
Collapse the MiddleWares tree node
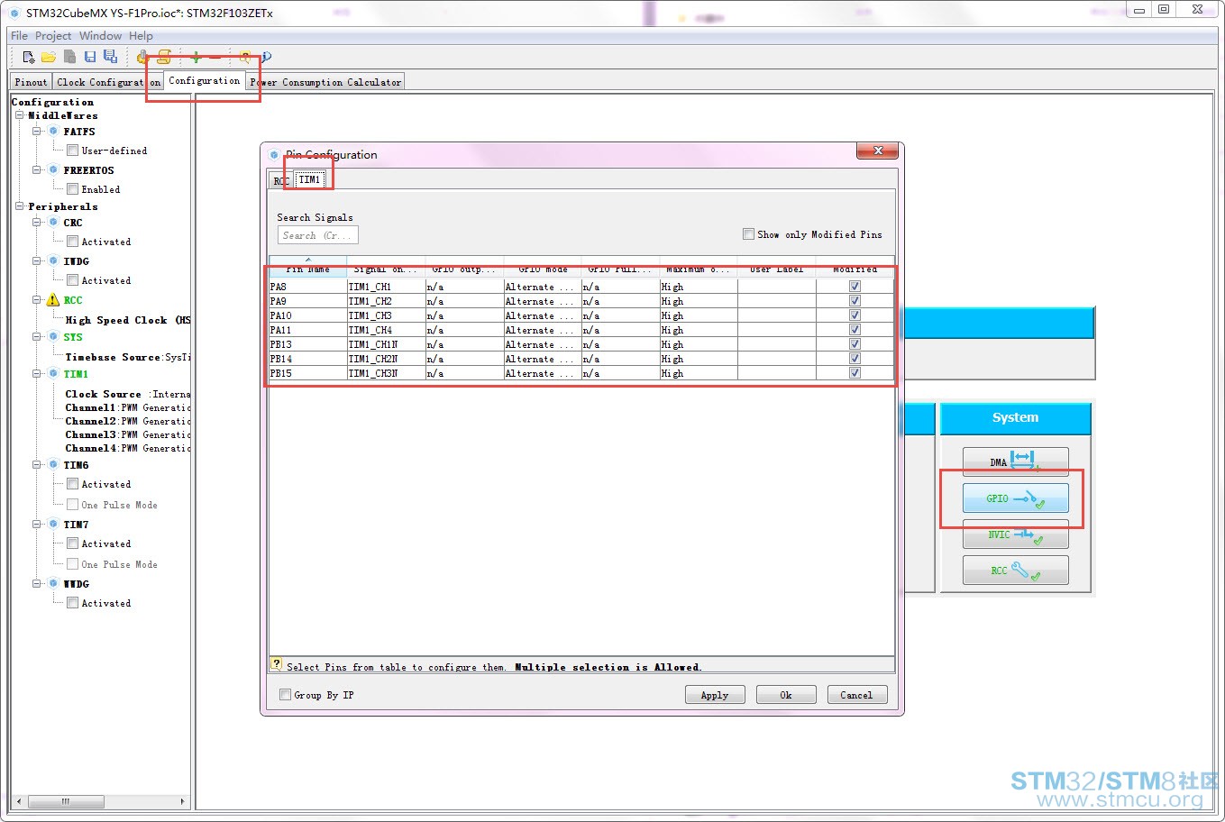[20, 115]
